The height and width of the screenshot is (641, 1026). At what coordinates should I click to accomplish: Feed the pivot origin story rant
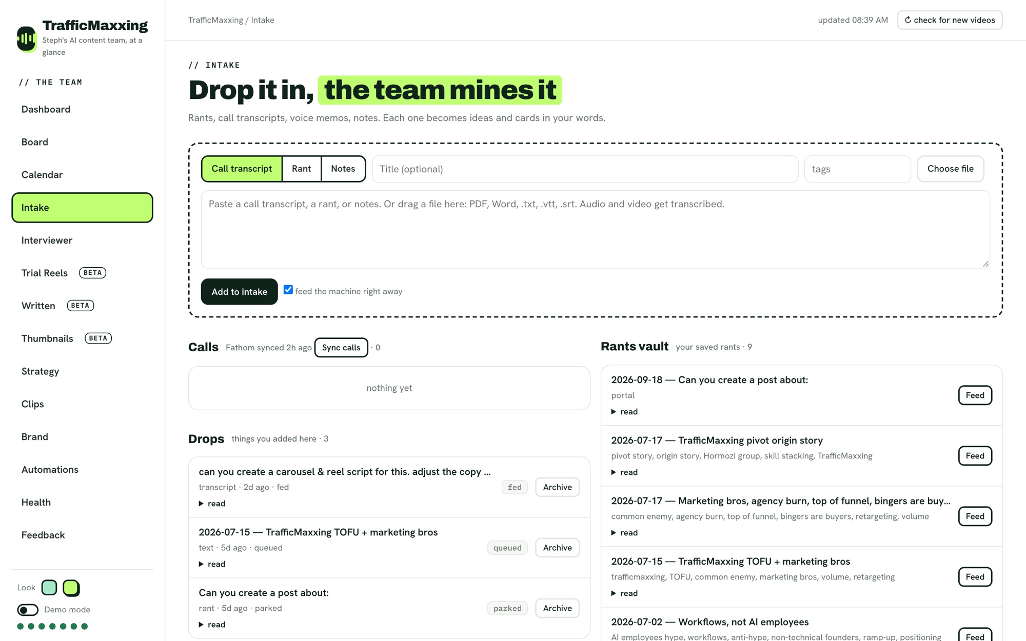pos(975,456)
